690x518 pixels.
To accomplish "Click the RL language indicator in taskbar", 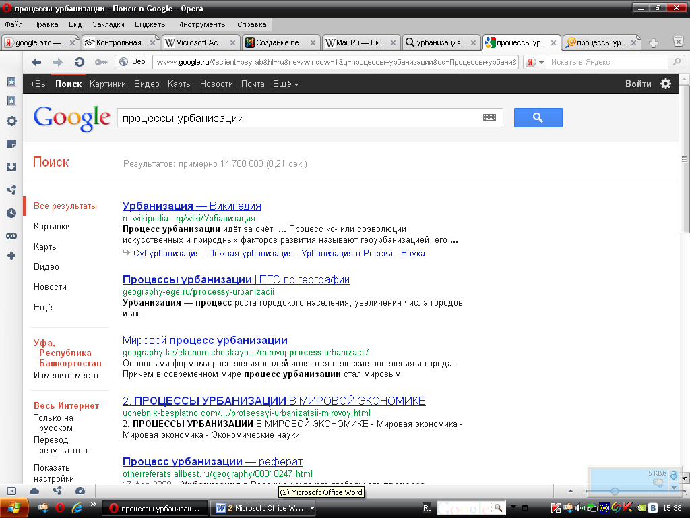I will (427, 508).
